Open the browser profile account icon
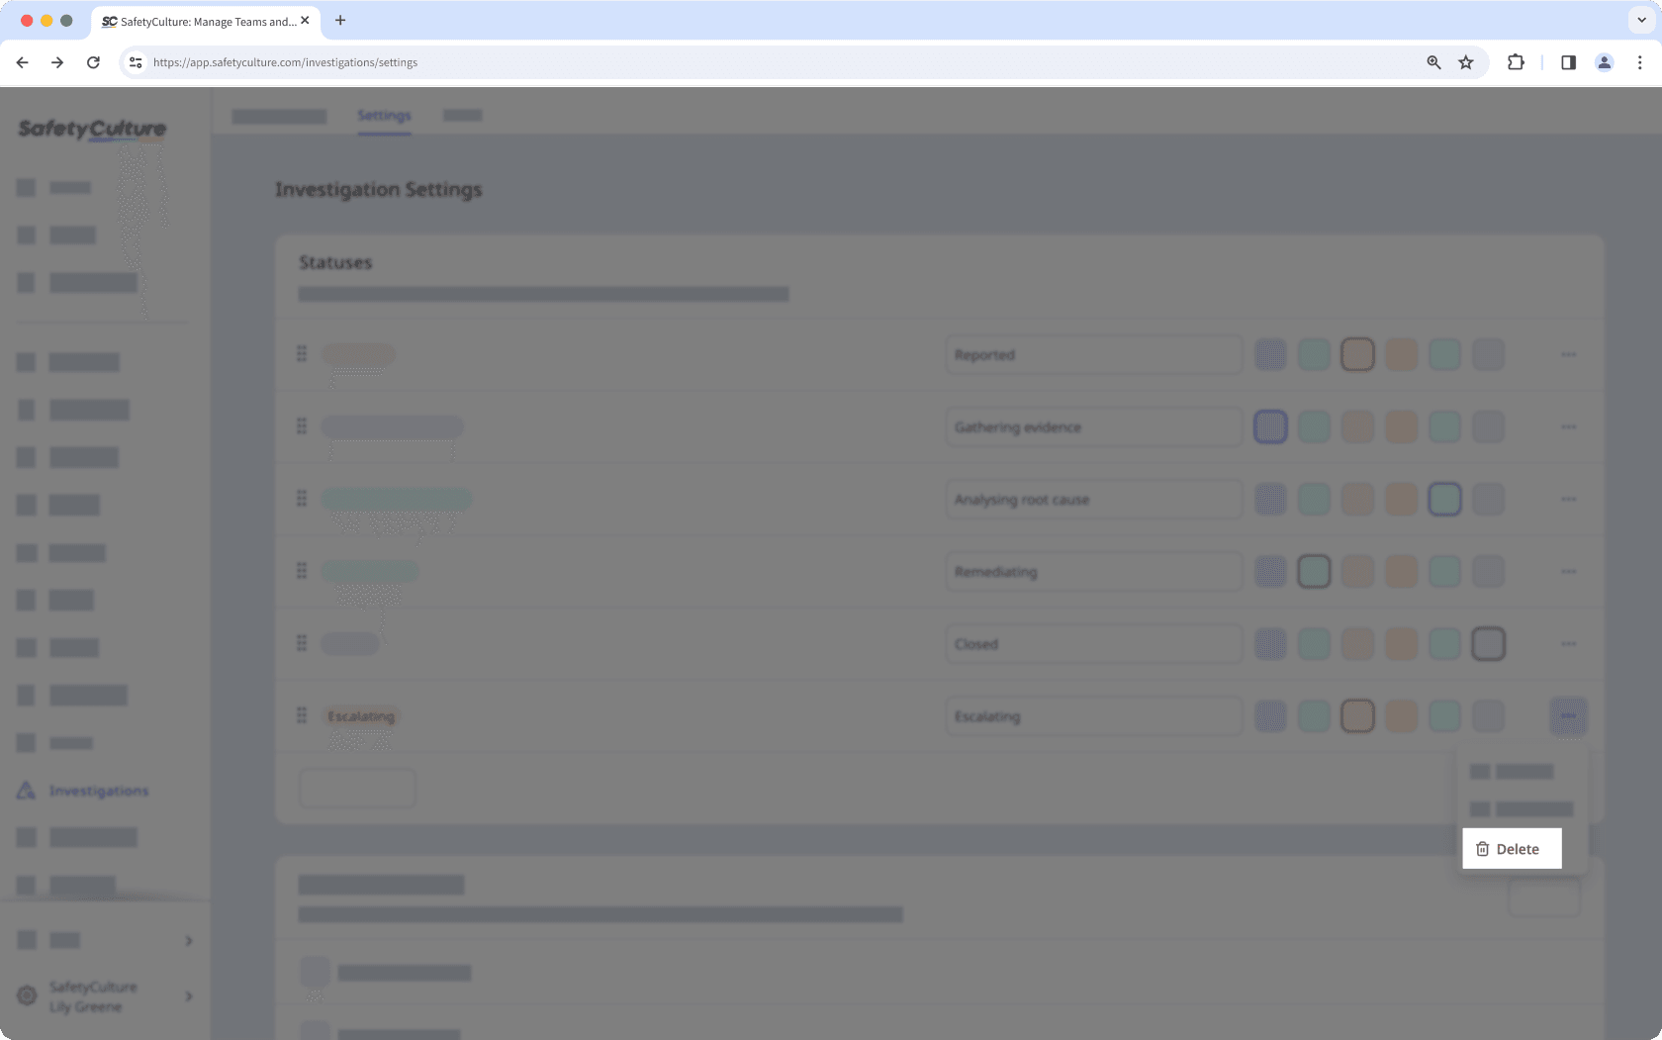1662x1040 pixels. tap(1603, 61)
